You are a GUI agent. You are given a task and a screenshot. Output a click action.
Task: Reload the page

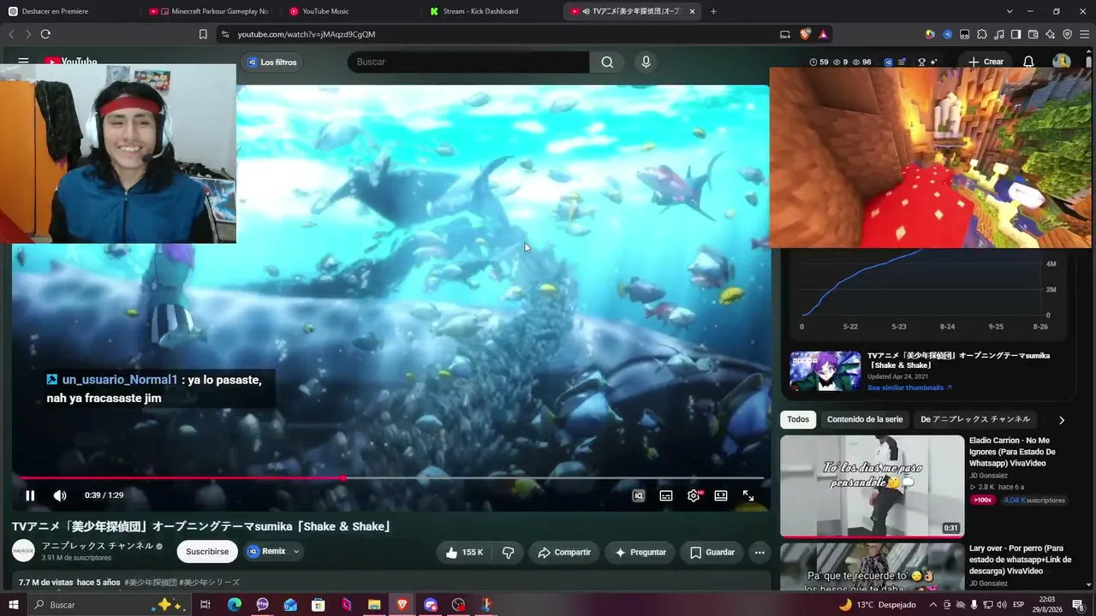45,34
